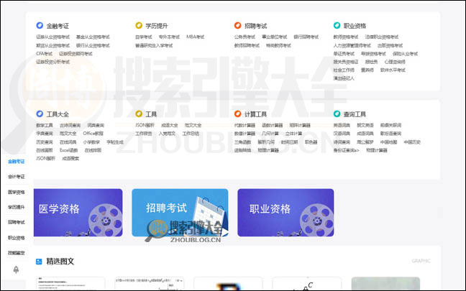Select 金融考证 in the left sidebar
Screen dimensions: 466x291
(17, 162)
